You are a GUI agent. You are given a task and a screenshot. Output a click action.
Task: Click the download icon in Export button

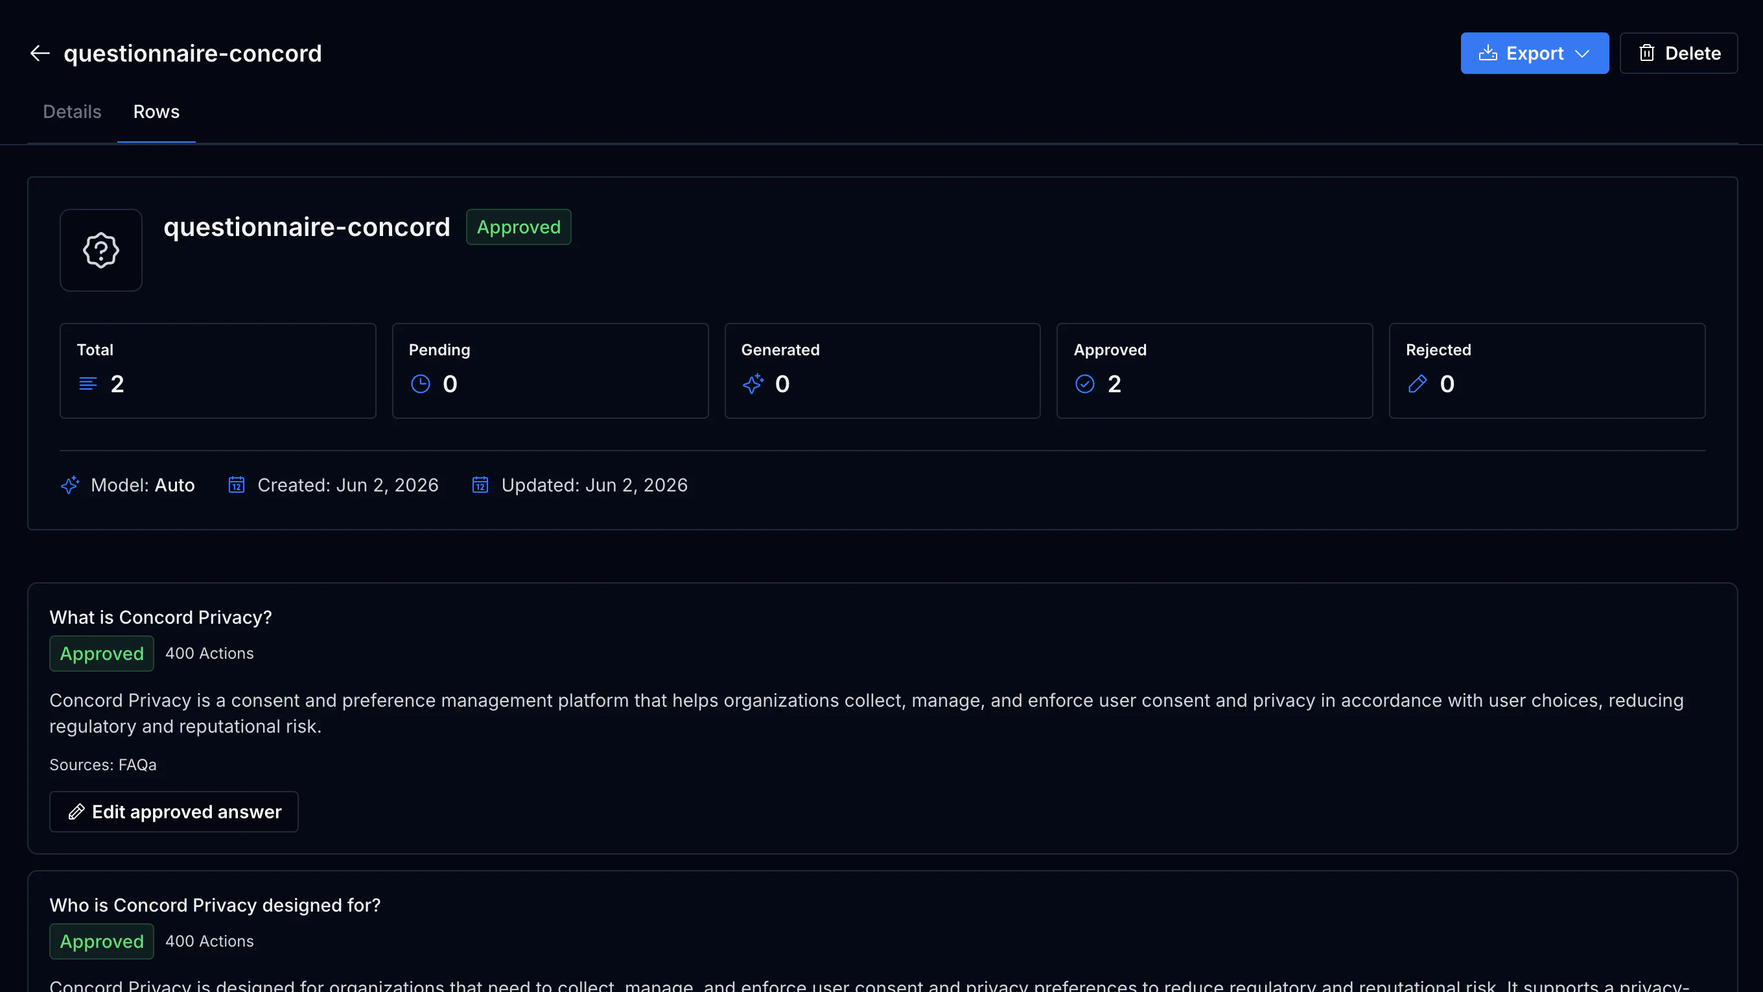(1488, 53)
